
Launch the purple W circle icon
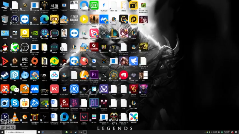click(104, 89)
